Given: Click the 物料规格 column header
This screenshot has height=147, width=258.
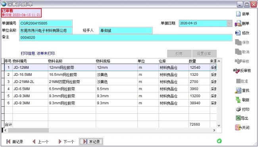Looking at the screenshot, I should tap(116, 61).
